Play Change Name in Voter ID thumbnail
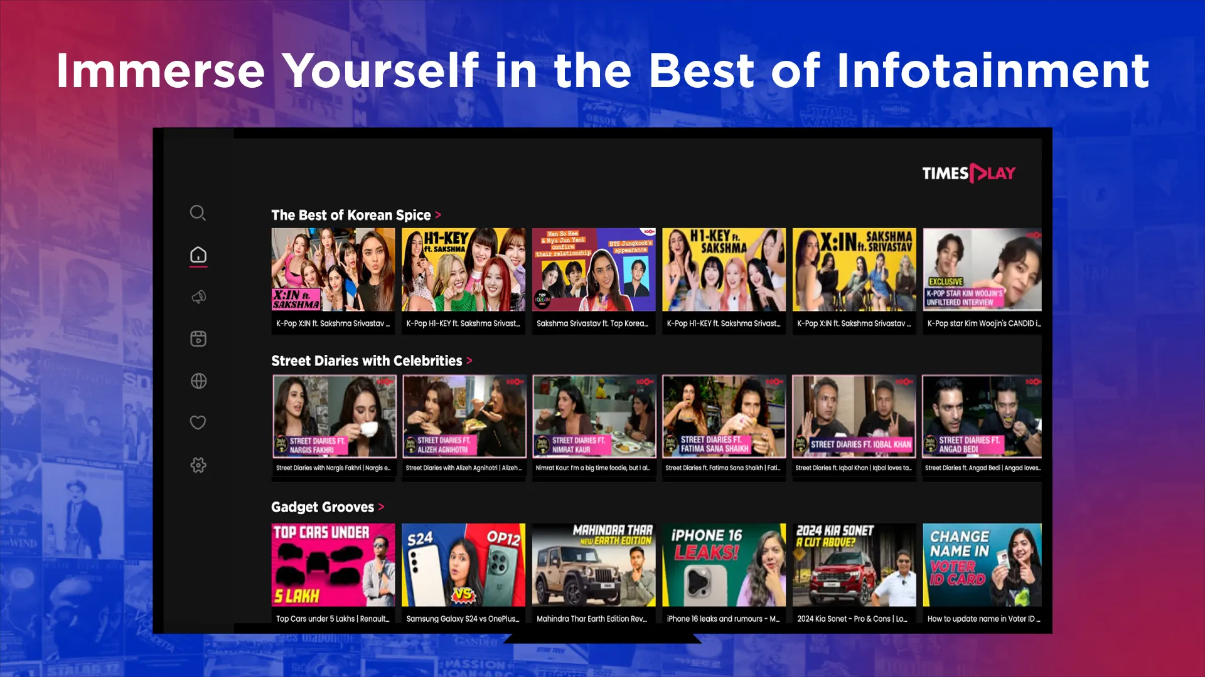The height and width of the screenshot is (677, 1205). pos(982,565)
